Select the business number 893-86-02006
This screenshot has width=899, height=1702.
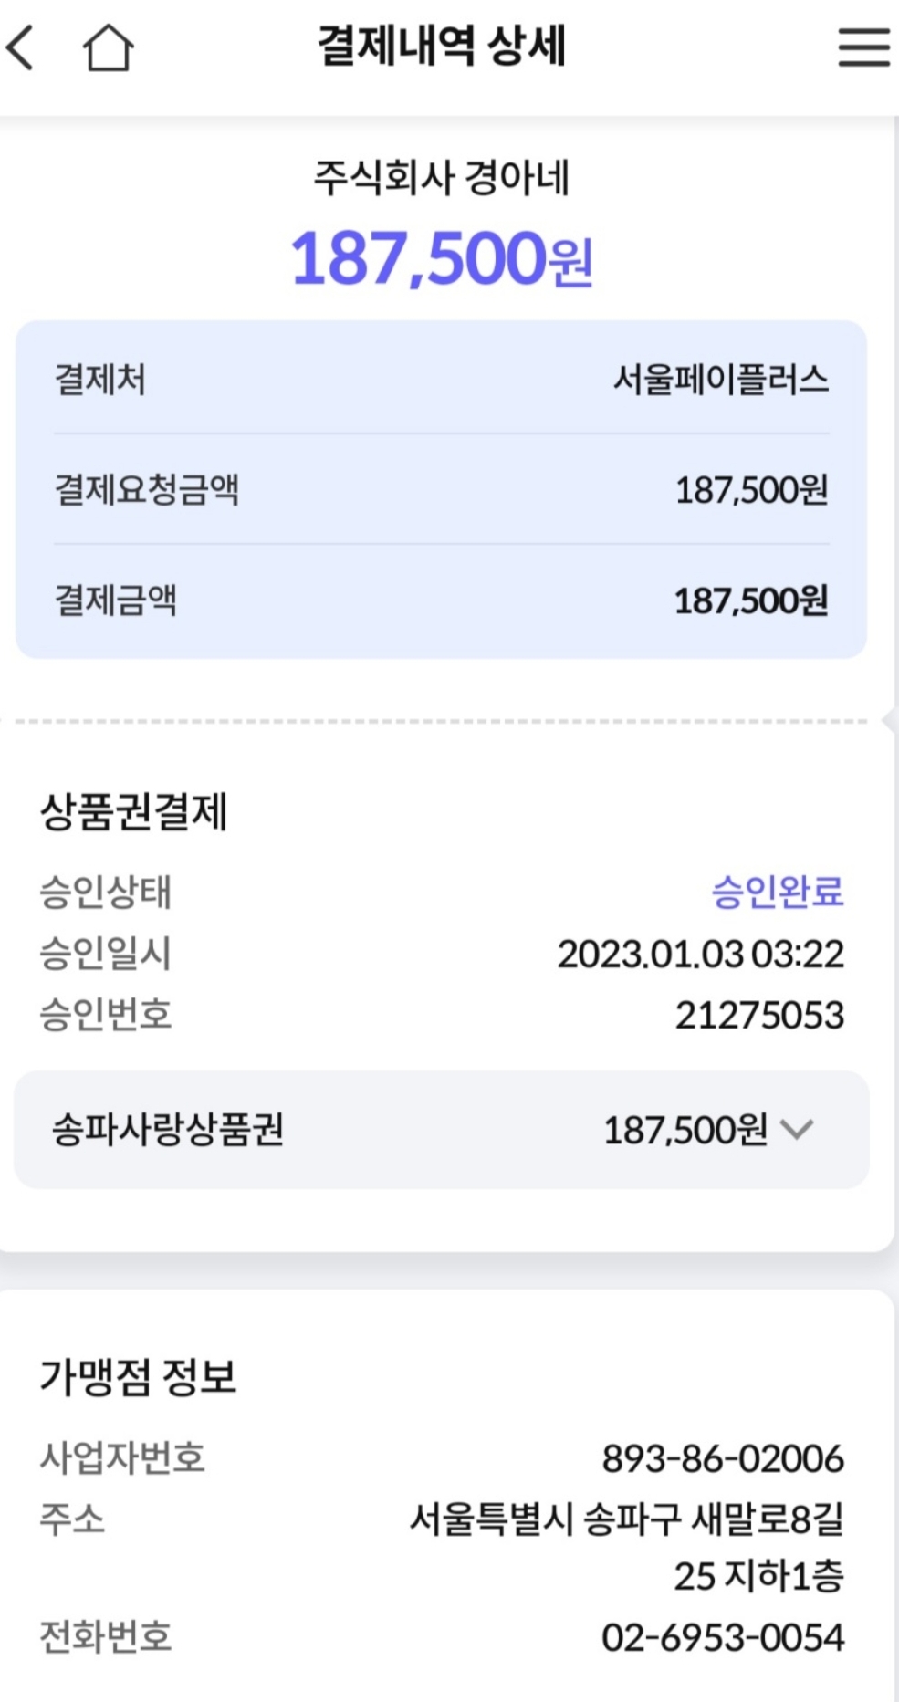[x=722, y=1458]
